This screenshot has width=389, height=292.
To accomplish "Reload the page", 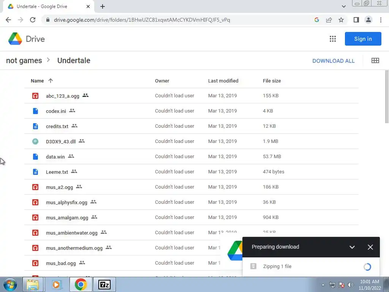I will (x=33, y=20).
